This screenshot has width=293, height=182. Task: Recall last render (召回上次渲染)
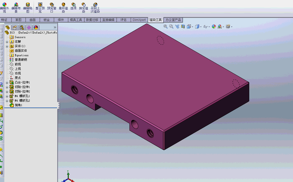95,8
